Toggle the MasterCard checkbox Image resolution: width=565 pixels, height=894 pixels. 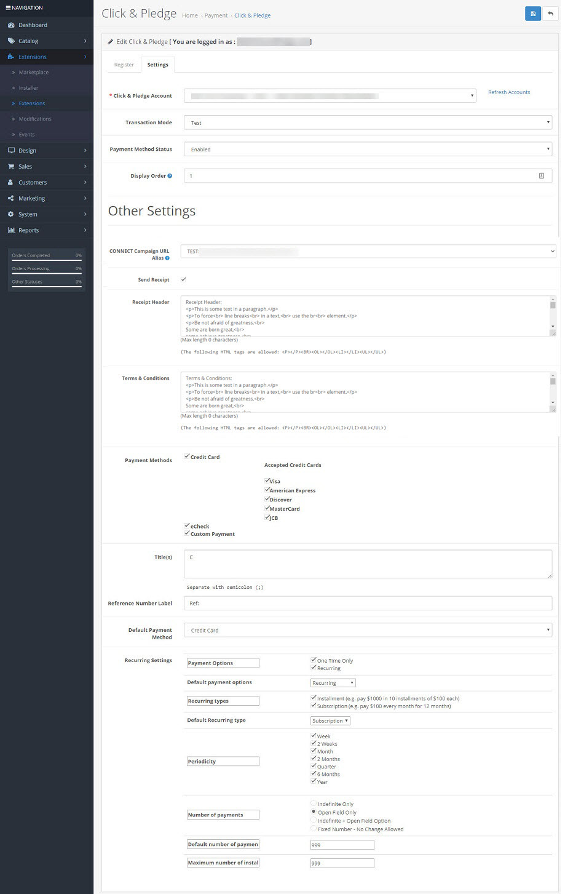[x=267, y=508]
